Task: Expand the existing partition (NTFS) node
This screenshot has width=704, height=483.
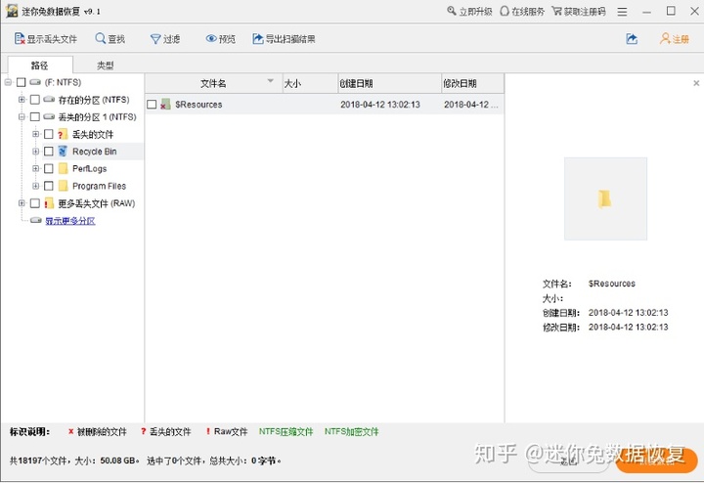Action: (22, 99)
